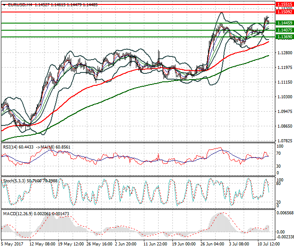Image resolution: width=294 pixels, height=249 pixels.
Task: Click the RSI 70 level scale label
Action: (278, 153)
